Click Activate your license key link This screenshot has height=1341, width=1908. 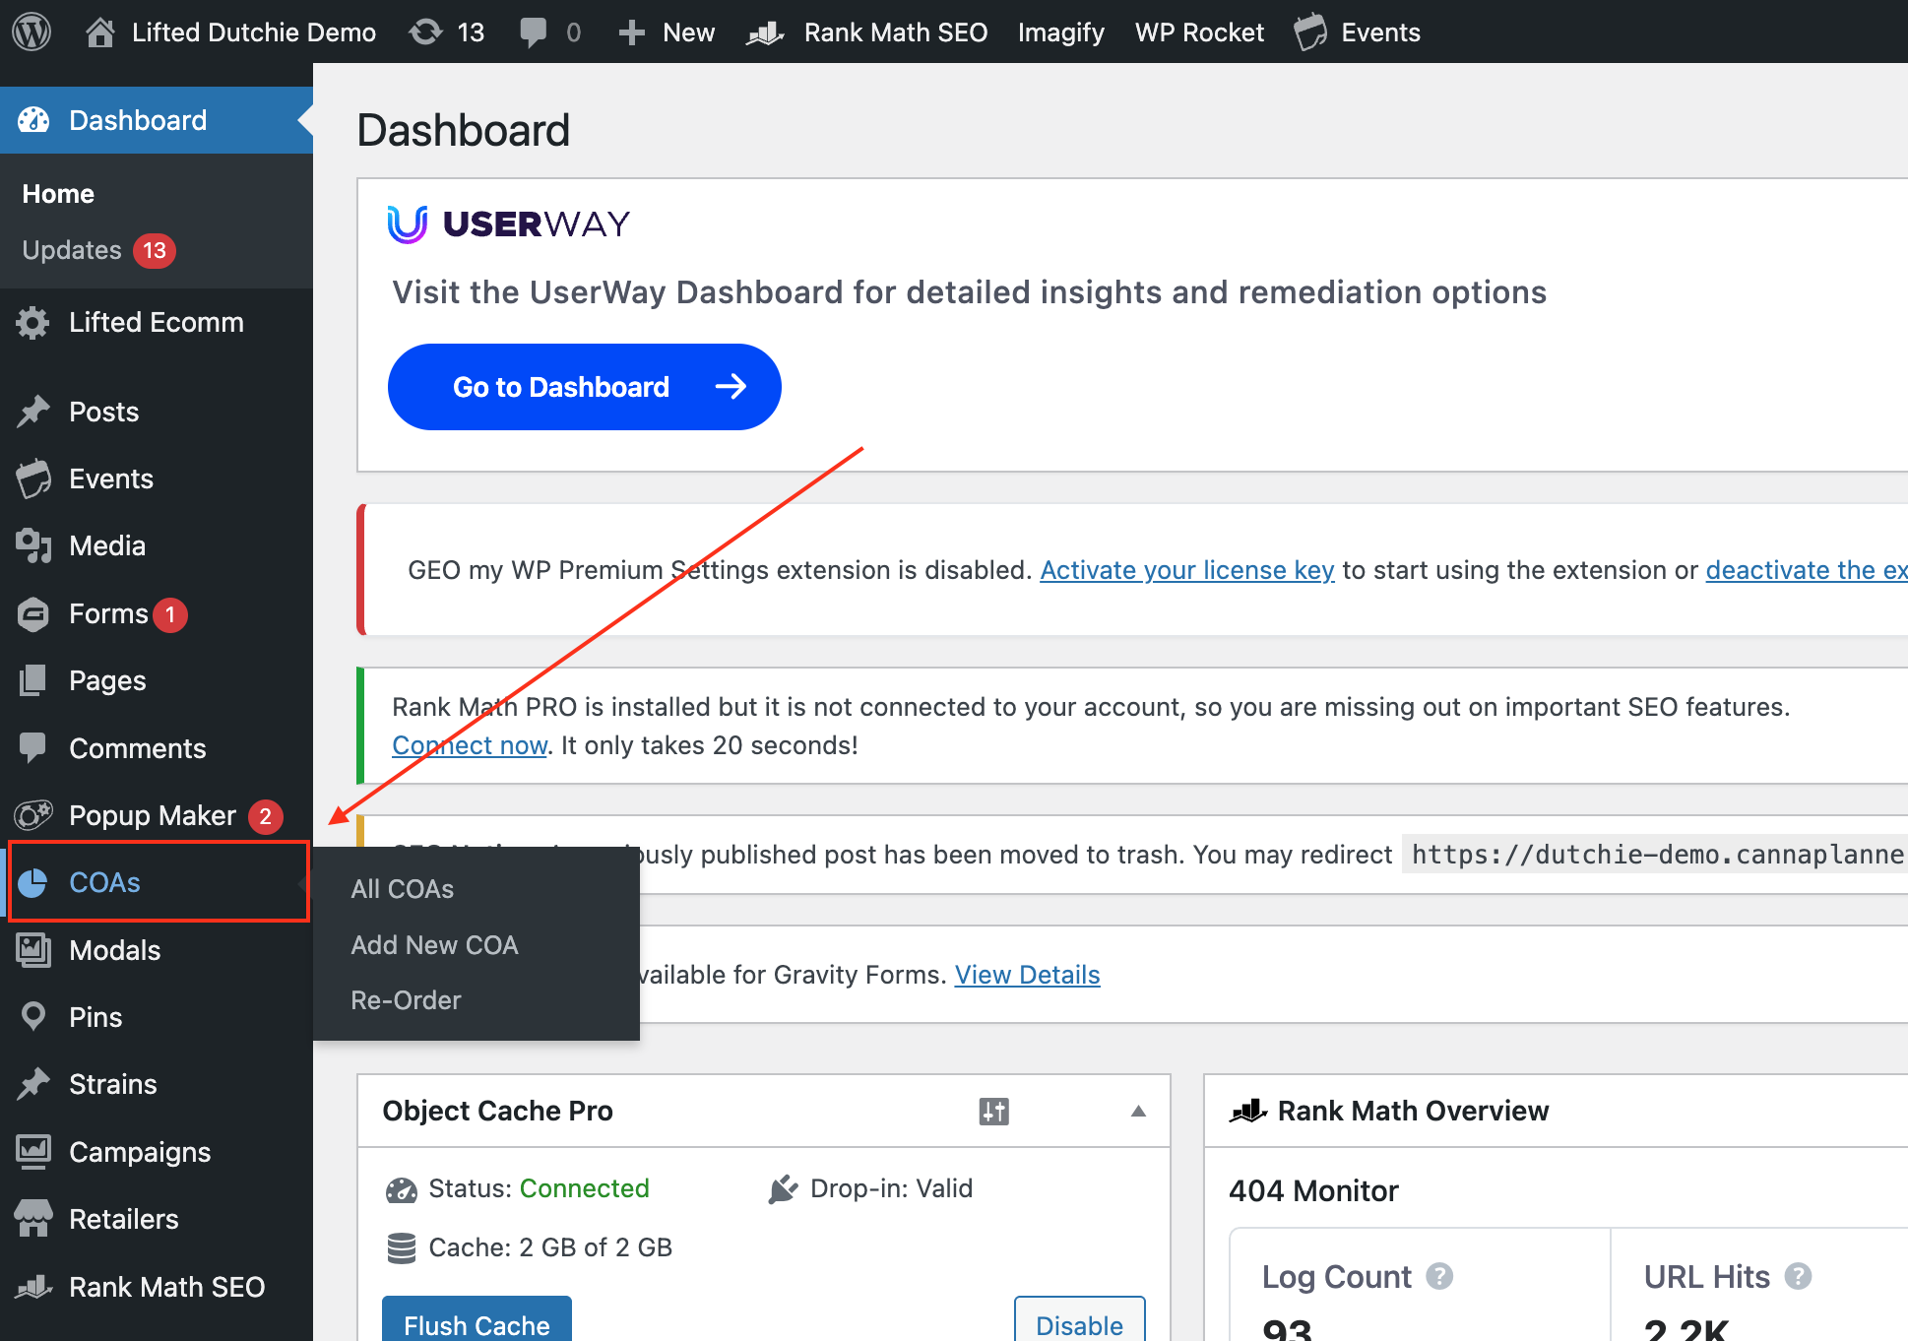[x=1186, y=570]
